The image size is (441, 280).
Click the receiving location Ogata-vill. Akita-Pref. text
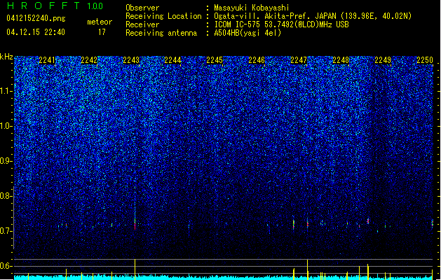(313, 16)
